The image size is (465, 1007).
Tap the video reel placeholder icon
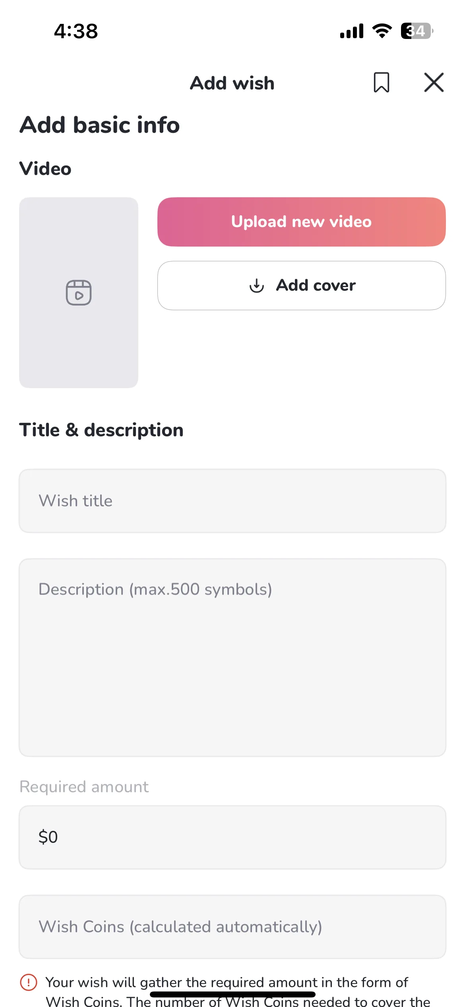click(x=79, y=293)
